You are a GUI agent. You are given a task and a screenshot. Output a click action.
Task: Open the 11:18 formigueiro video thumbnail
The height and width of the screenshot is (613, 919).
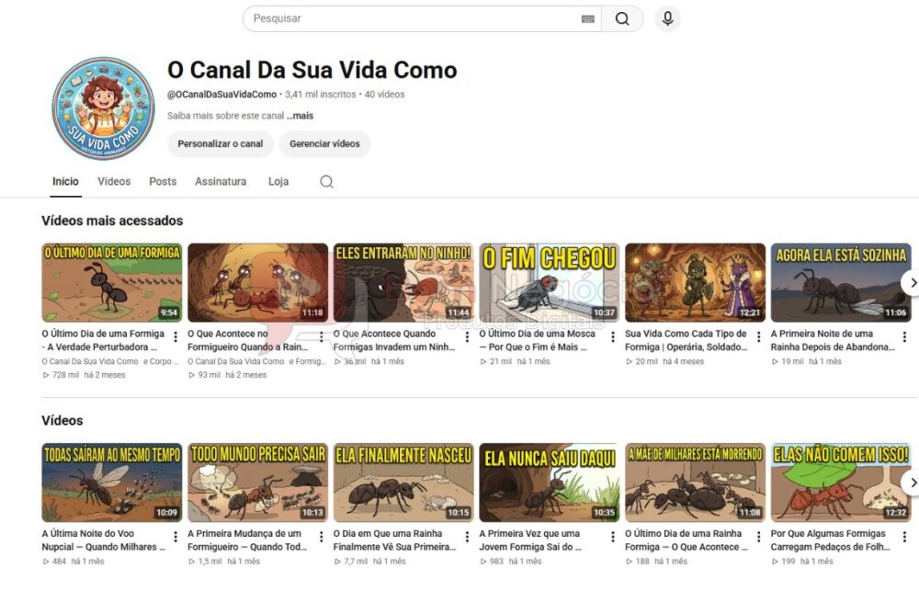point(258,282)
